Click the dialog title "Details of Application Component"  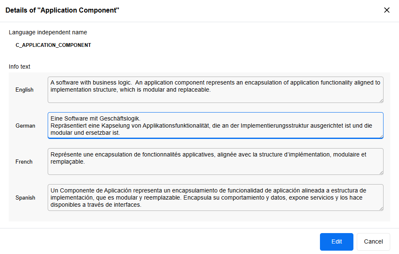coord(62,10)
